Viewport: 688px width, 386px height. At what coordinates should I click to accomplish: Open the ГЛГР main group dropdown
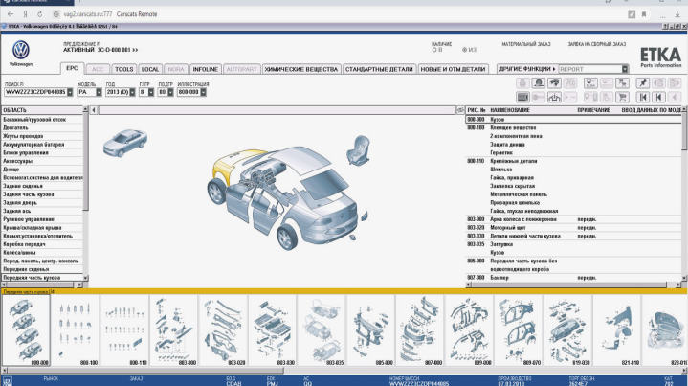[151, 92]
